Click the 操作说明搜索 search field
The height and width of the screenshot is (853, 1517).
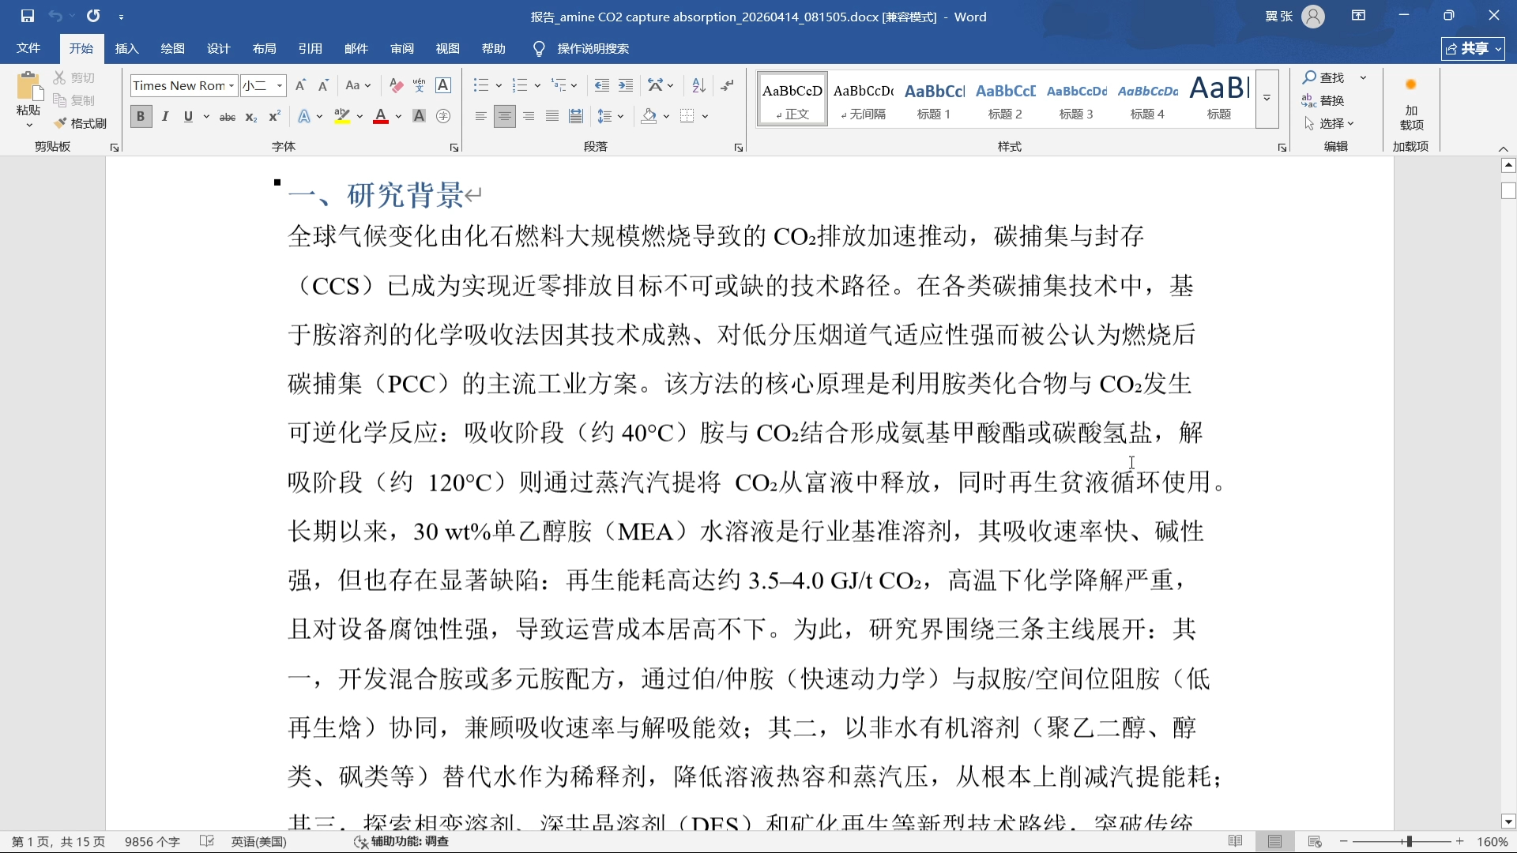[x=593, y=49]
